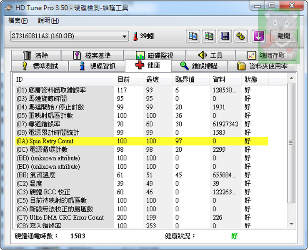The width and height of the screenshot is (308, 250).
Task: Close the HD Tune Pro window
Action: pos(292,5)
